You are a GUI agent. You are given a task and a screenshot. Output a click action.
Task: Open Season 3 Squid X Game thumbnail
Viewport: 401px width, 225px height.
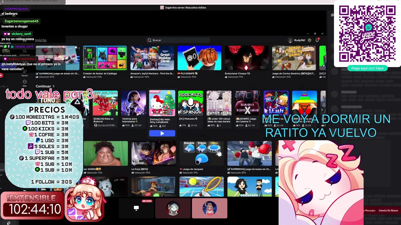(247, 103)
